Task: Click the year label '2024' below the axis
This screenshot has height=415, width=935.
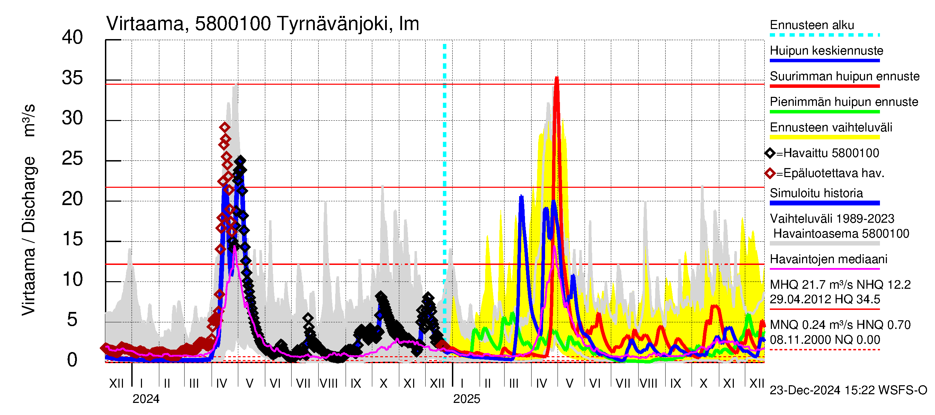Action: 145,399
